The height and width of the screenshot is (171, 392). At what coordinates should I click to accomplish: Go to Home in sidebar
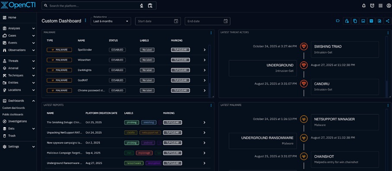tap(18, 18)
